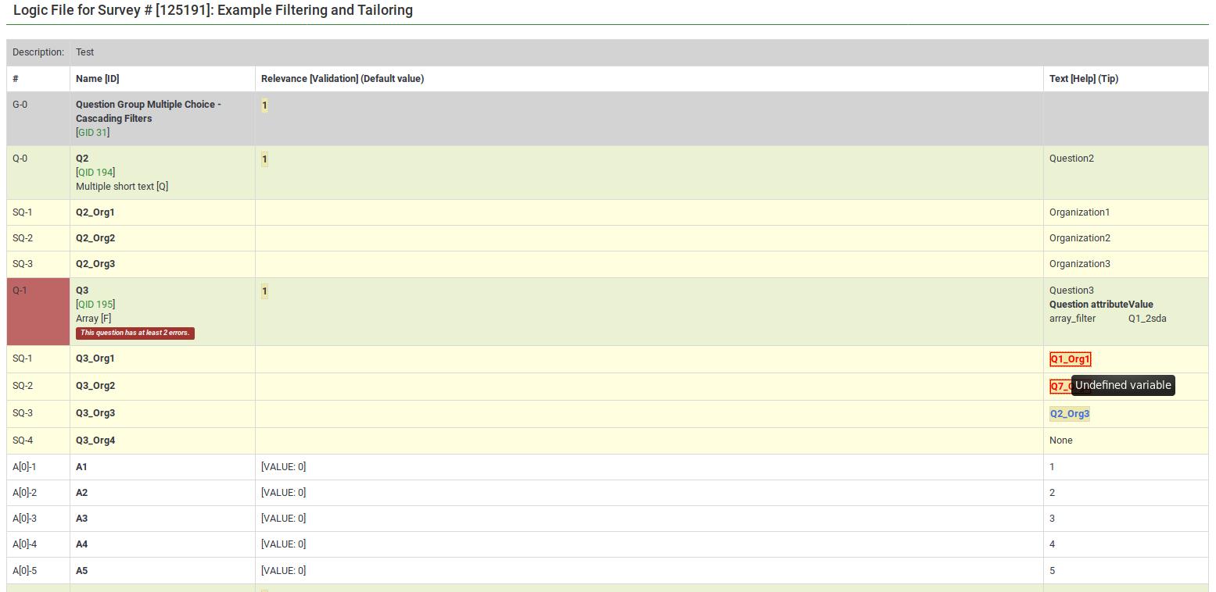This screenshot has width=1216, height=592.
Task: Click the array_filter attribute value Q1_2sda
Action: click(x=1146, y=319)
